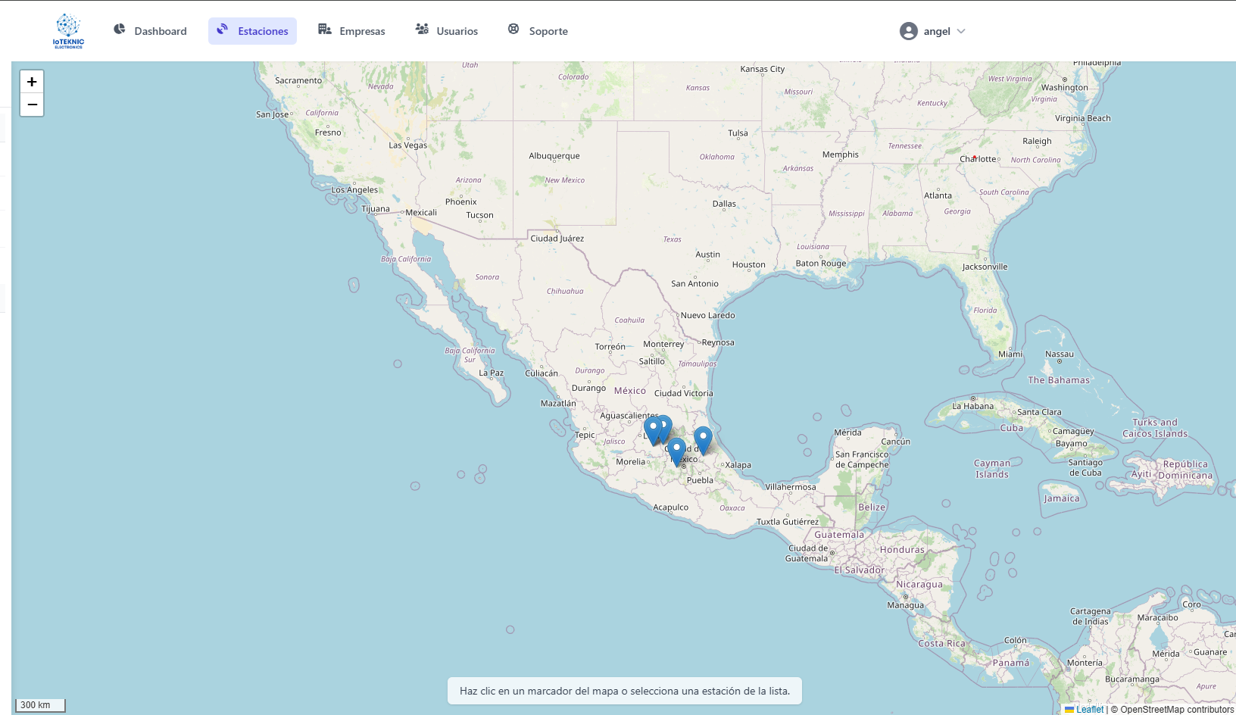Image resolution: width=1236 pixels, height=715 pixels.
Task: Open the Usuarios section
Action: (x=447, y=31)
